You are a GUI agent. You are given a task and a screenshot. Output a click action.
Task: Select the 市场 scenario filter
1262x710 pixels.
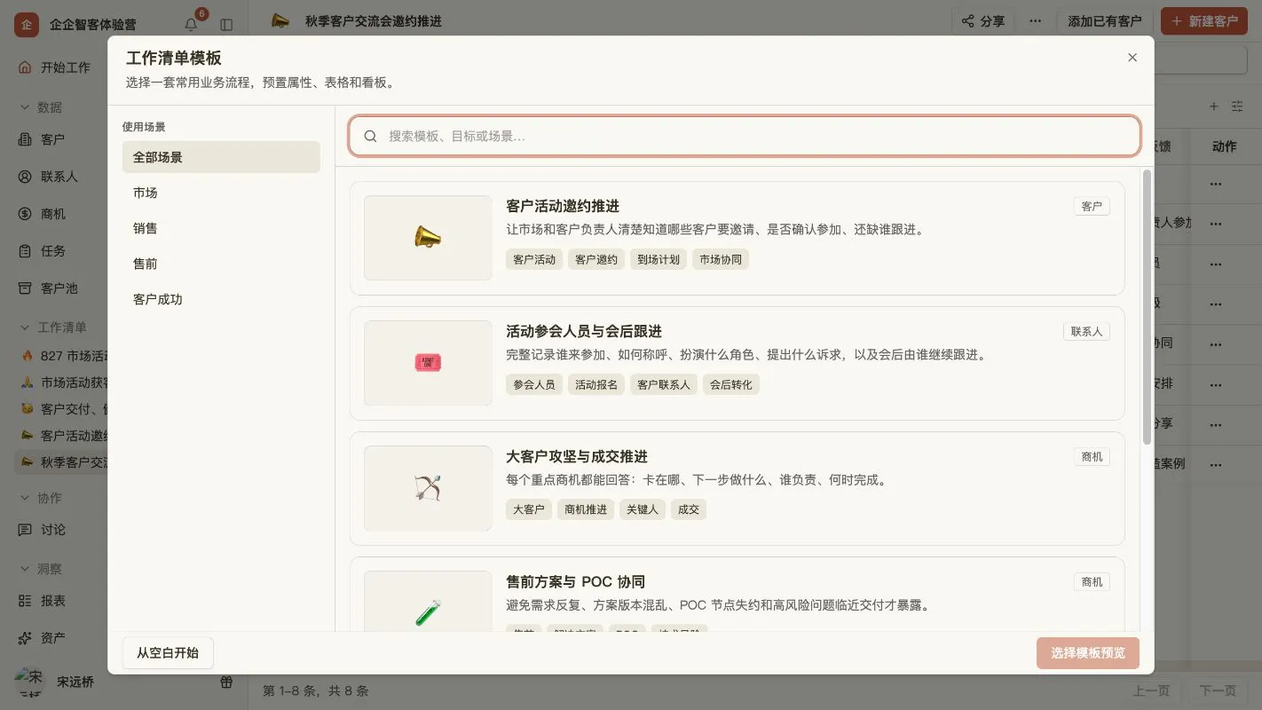[221, 193]
